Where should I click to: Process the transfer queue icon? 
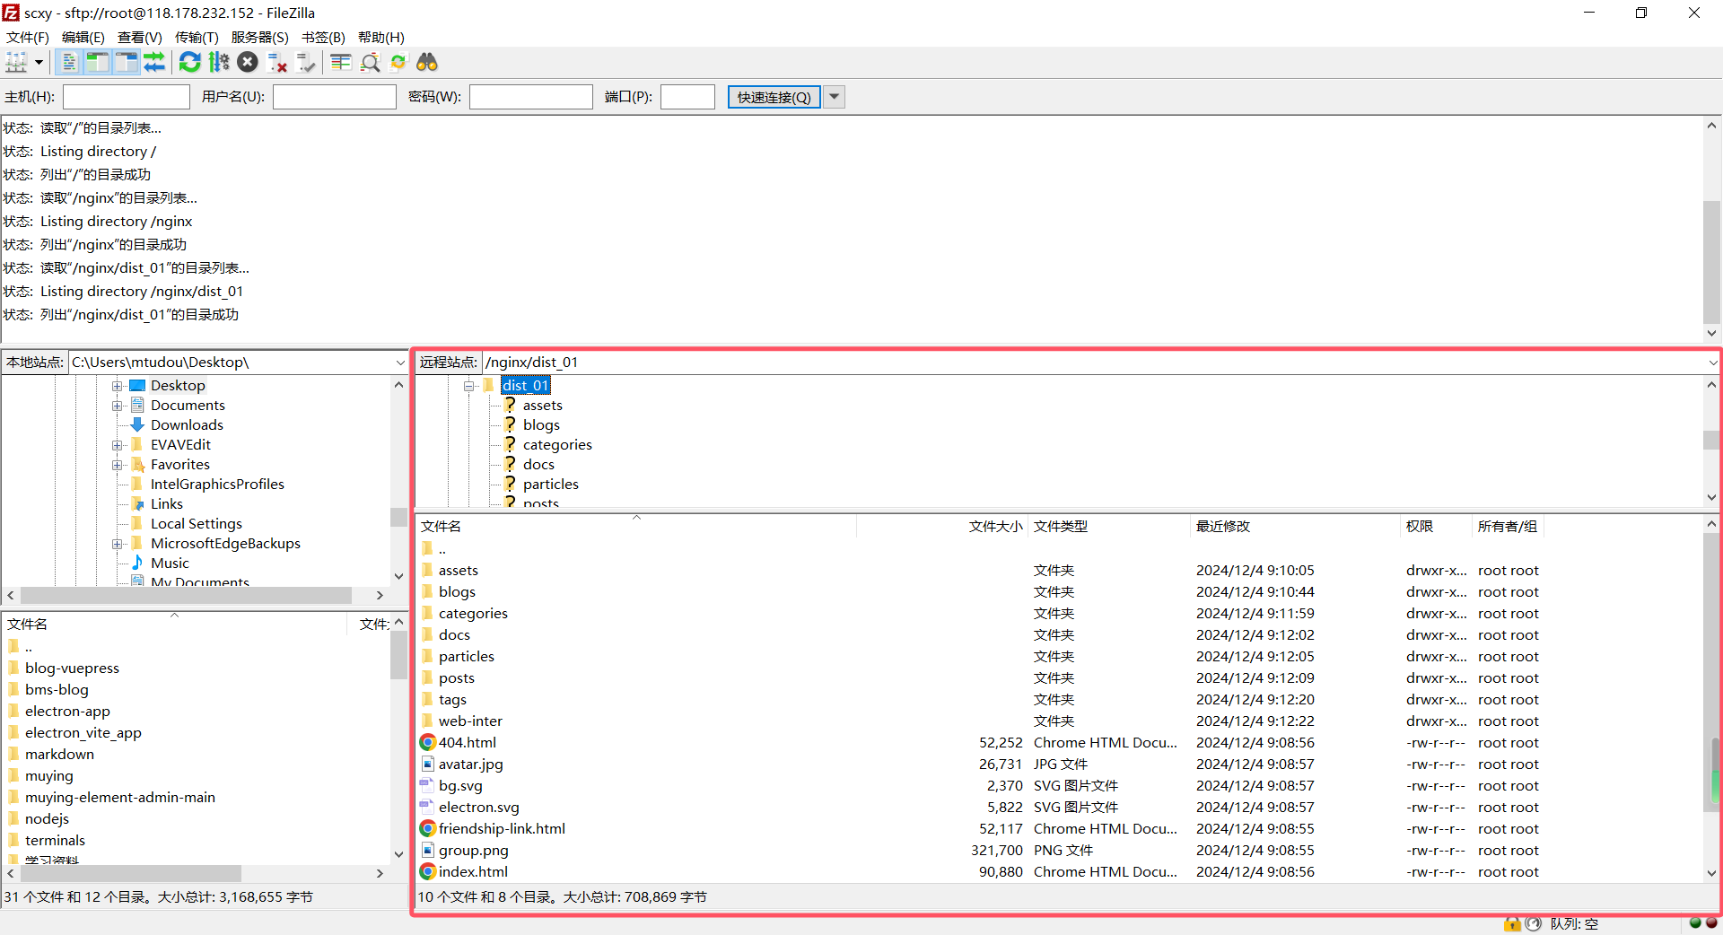tap(219, 62)
